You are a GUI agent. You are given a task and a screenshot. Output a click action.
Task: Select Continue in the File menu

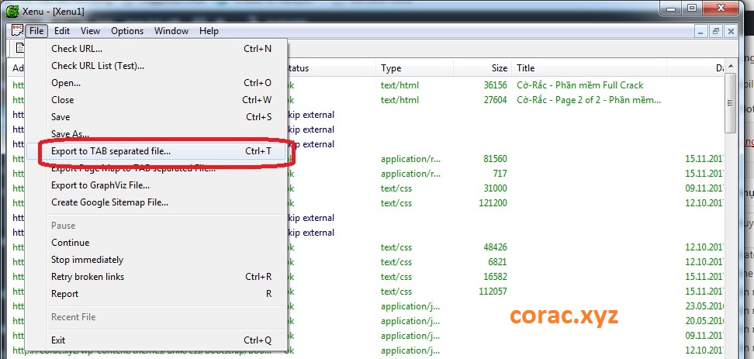pyautogui.click(x=157, y=243)
